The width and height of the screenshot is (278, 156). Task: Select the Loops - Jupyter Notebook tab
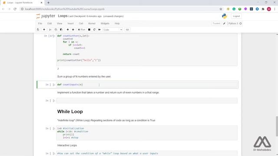(22, 3)
